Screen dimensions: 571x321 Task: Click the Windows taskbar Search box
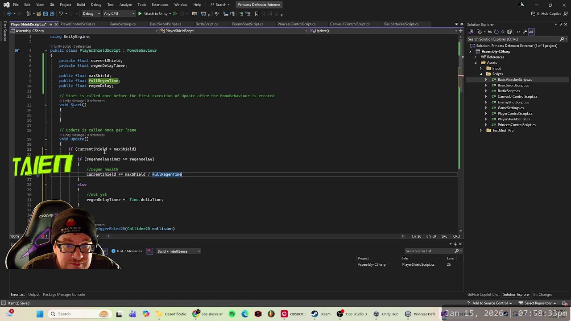pyautogui.click(x=79, y=314)
